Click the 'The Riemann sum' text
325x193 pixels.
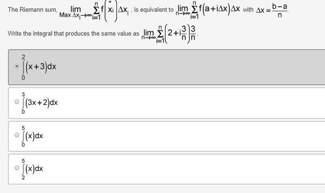(32, 10)
